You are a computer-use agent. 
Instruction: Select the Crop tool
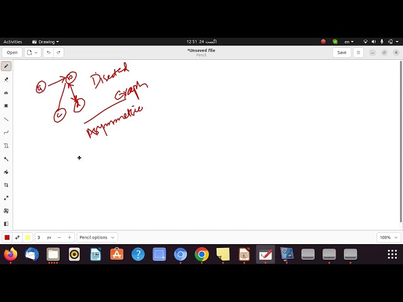tap(6, 185)
